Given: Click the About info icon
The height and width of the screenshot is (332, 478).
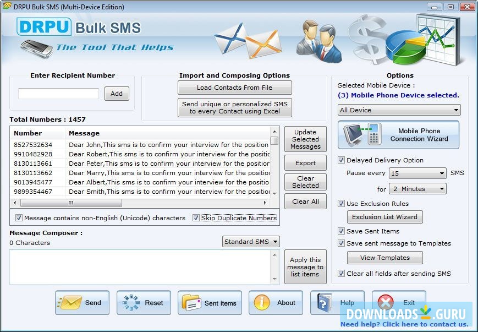Looking at the screenshot, I should point(262,303).
